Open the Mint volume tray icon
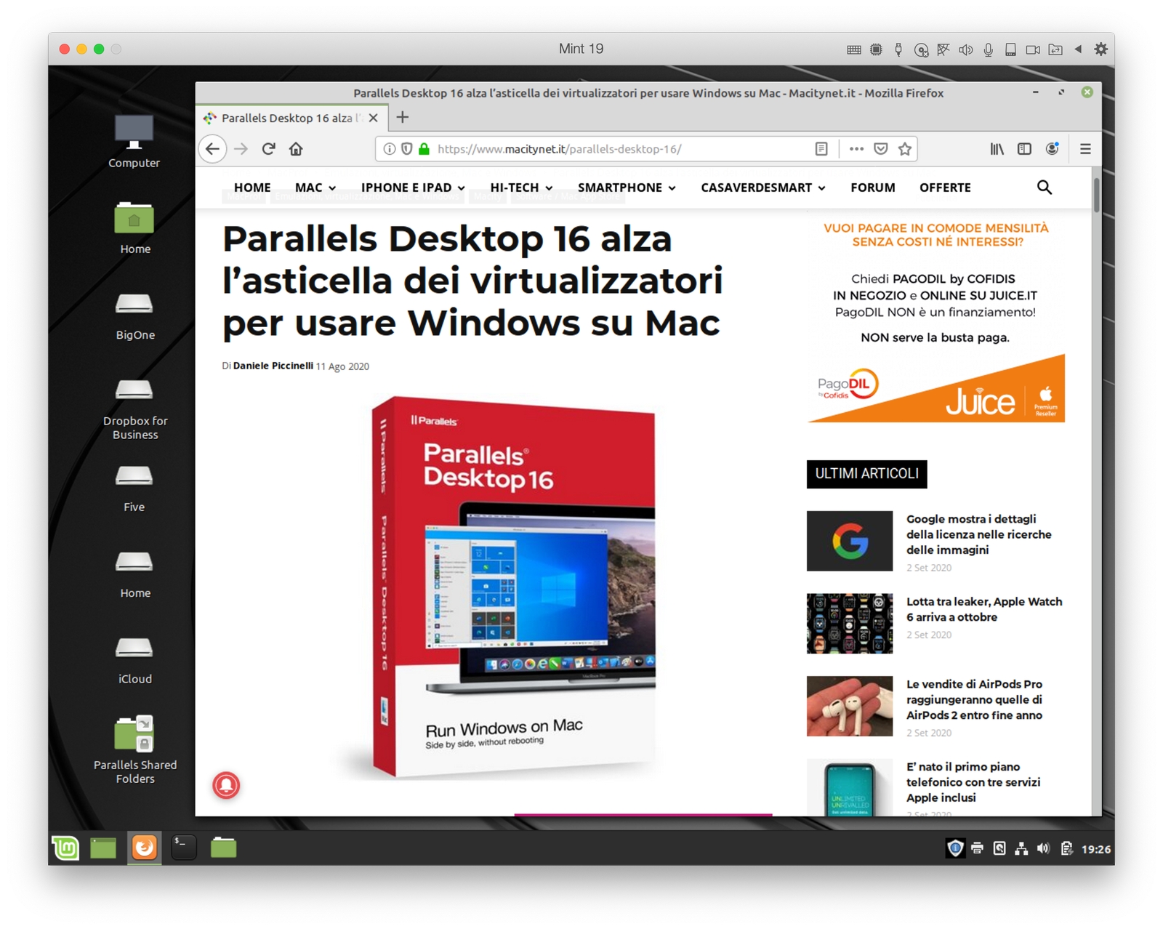This screenshot has width=1163, height=929. pyautogui.click(x=1043, y=848)
